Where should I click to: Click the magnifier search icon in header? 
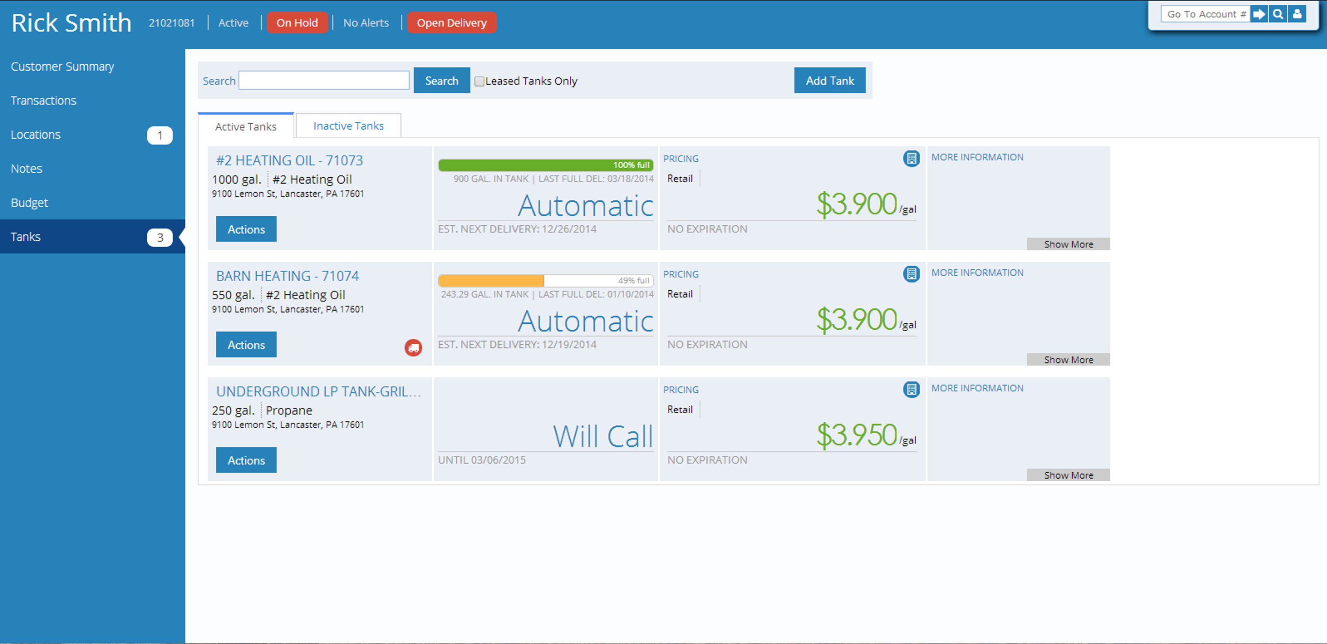pos(1278,15)
